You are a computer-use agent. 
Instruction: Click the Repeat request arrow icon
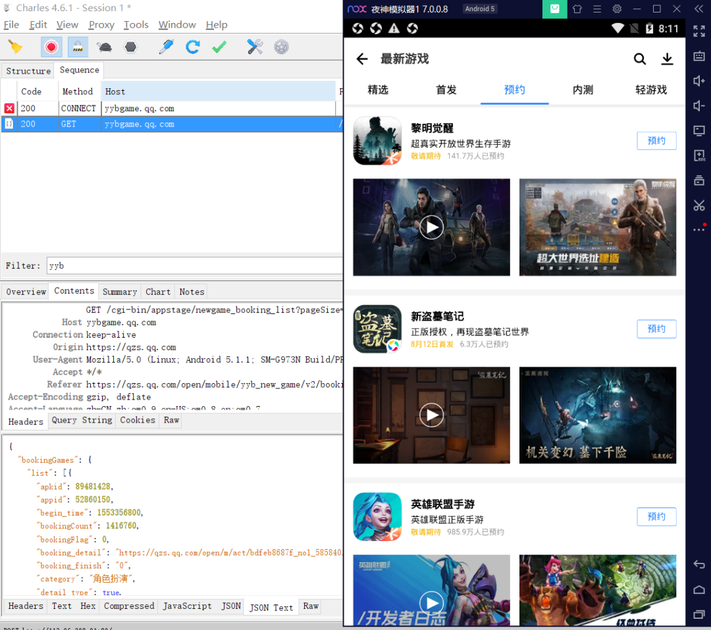point(193,47)
